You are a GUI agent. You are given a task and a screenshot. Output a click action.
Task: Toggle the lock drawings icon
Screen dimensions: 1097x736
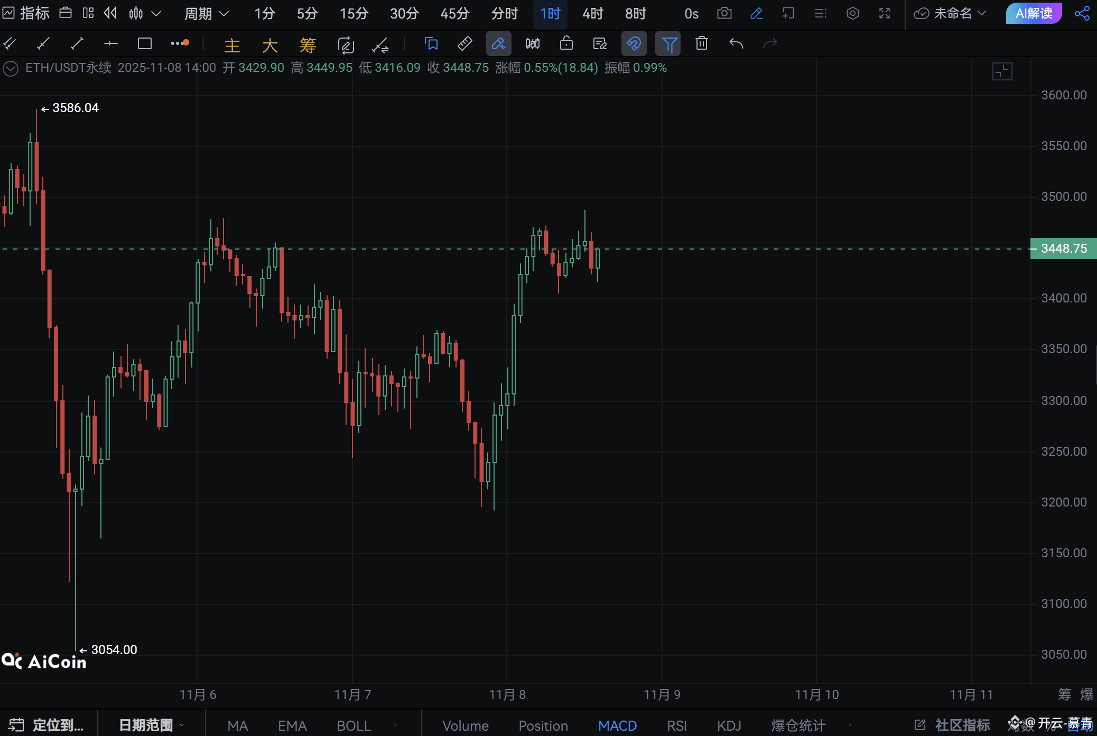coord(566,43)
